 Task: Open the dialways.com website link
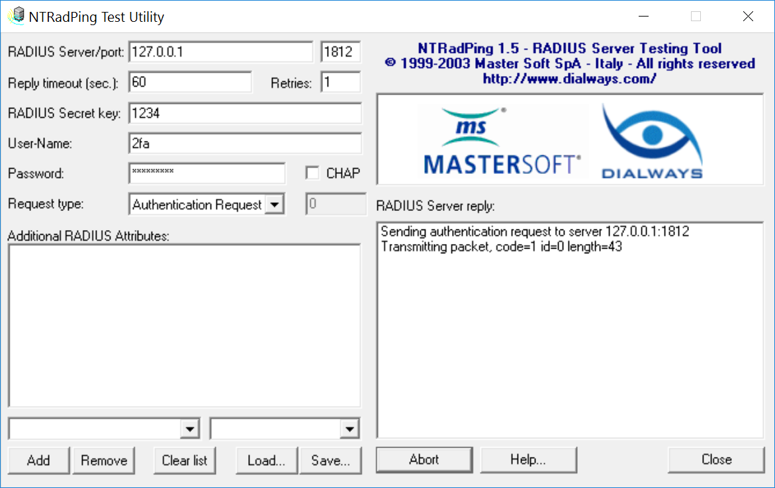[569, 79]
